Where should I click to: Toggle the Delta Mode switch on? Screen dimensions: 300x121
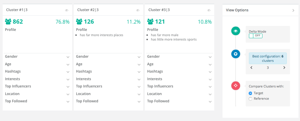(x=255, y=36)
